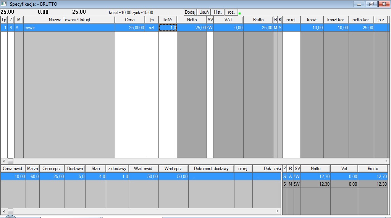The image size is (391, 218).
Task: Click the Specyfikacja window title icon
Action: click(x=4, y=4)
